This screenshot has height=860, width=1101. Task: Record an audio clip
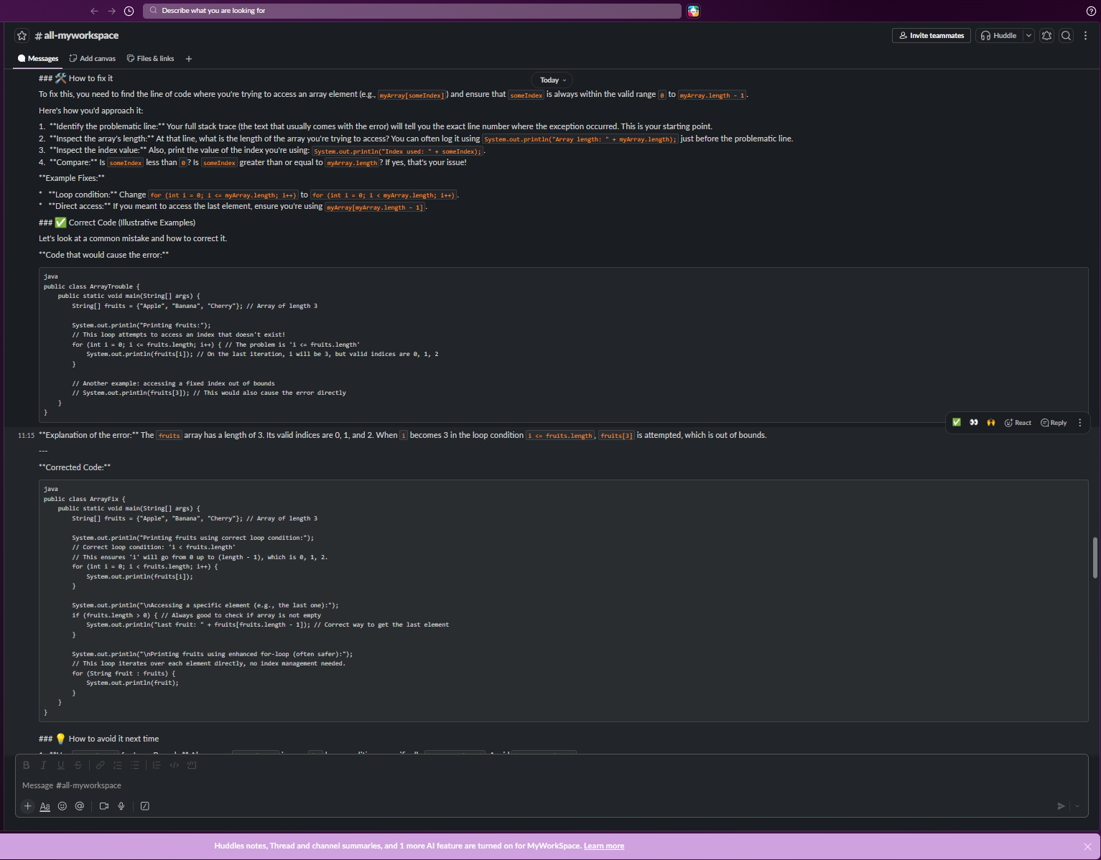tap(121, 806)
